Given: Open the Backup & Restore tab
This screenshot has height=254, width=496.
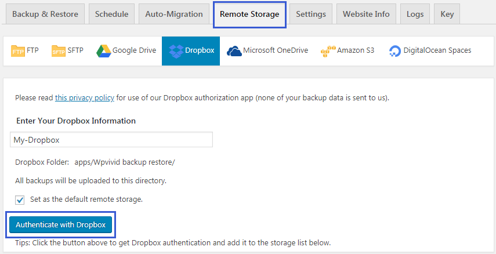Looking at the screenshot, I should coord(45,14).
